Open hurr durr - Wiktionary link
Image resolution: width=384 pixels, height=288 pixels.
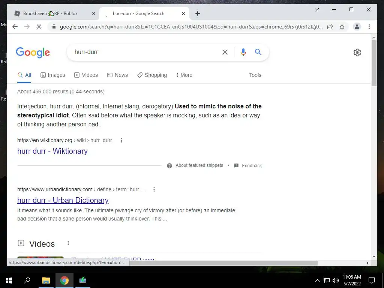click(52, 151)
